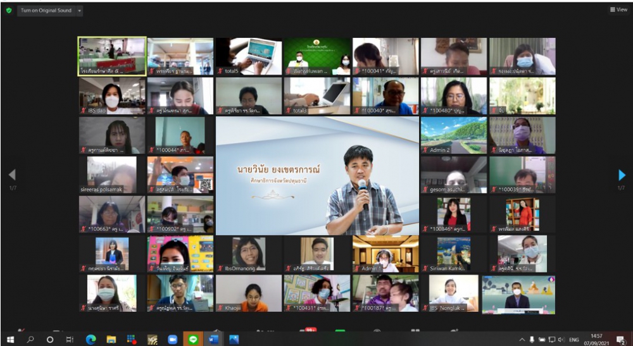The image size is (633, 346).
Task: Launch Microsoft Edge from the taskbar
Action: point(91,340)
